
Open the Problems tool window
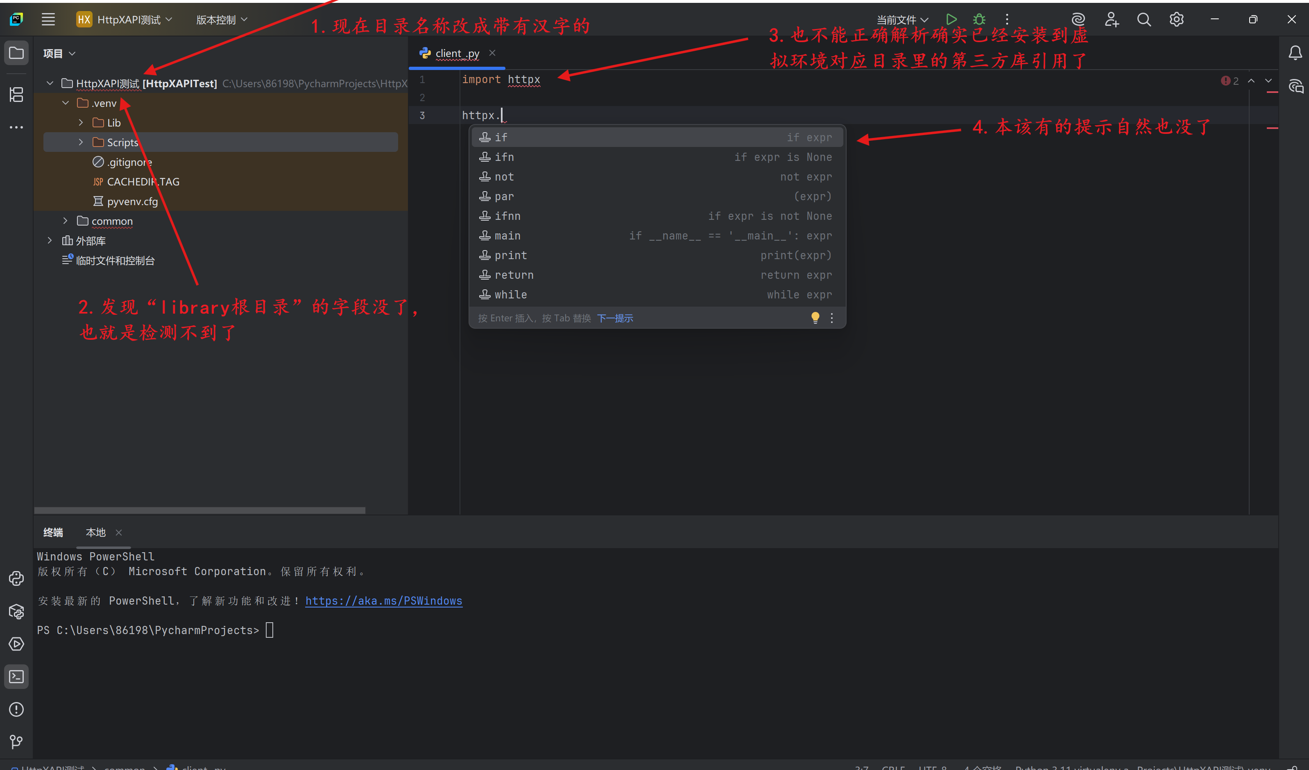pos(16,709)
